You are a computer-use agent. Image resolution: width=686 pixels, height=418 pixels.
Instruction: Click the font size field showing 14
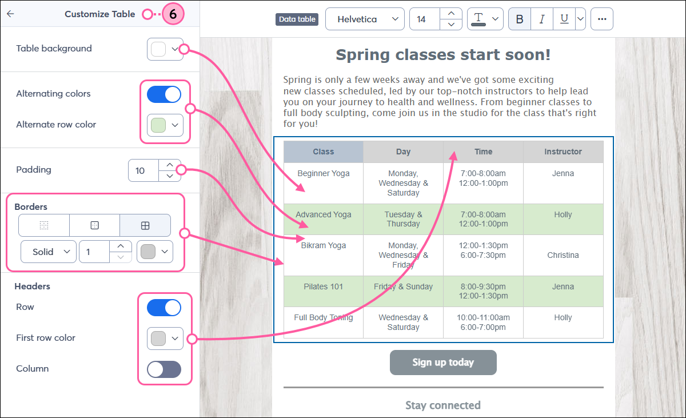[425, 19]
